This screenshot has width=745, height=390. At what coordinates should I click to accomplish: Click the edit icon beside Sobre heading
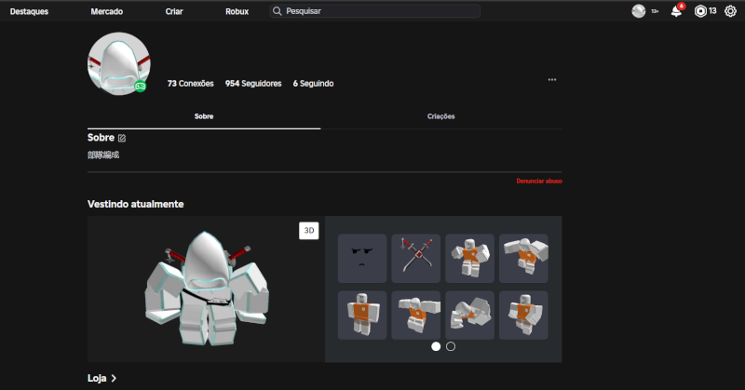(x=122, y=138)
